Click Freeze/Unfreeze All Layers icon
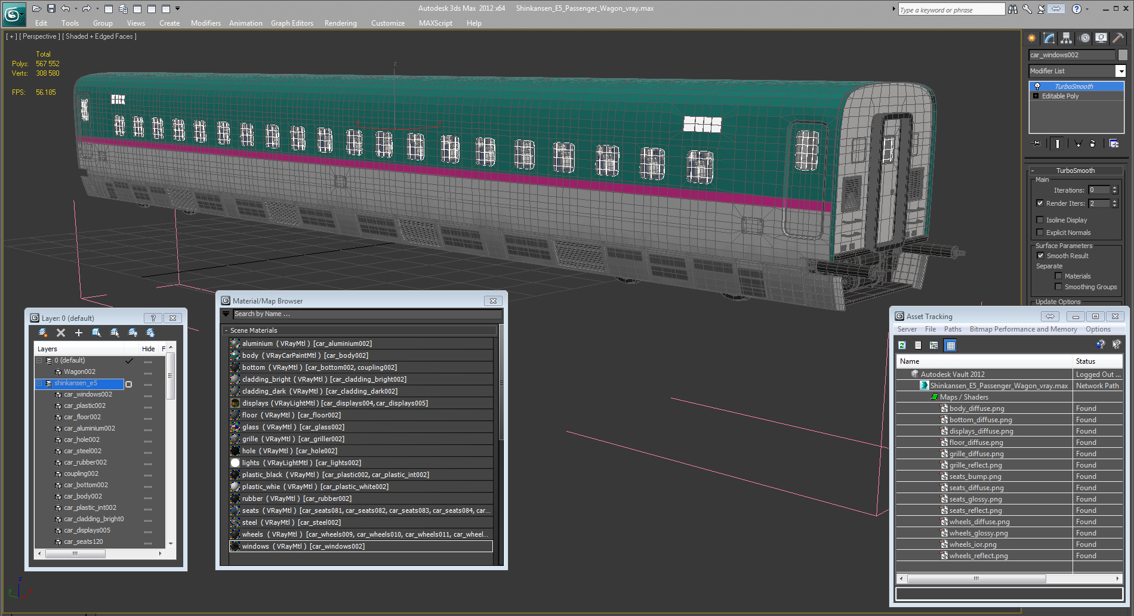Screen dimensions: 1134x616 point(150,333)
